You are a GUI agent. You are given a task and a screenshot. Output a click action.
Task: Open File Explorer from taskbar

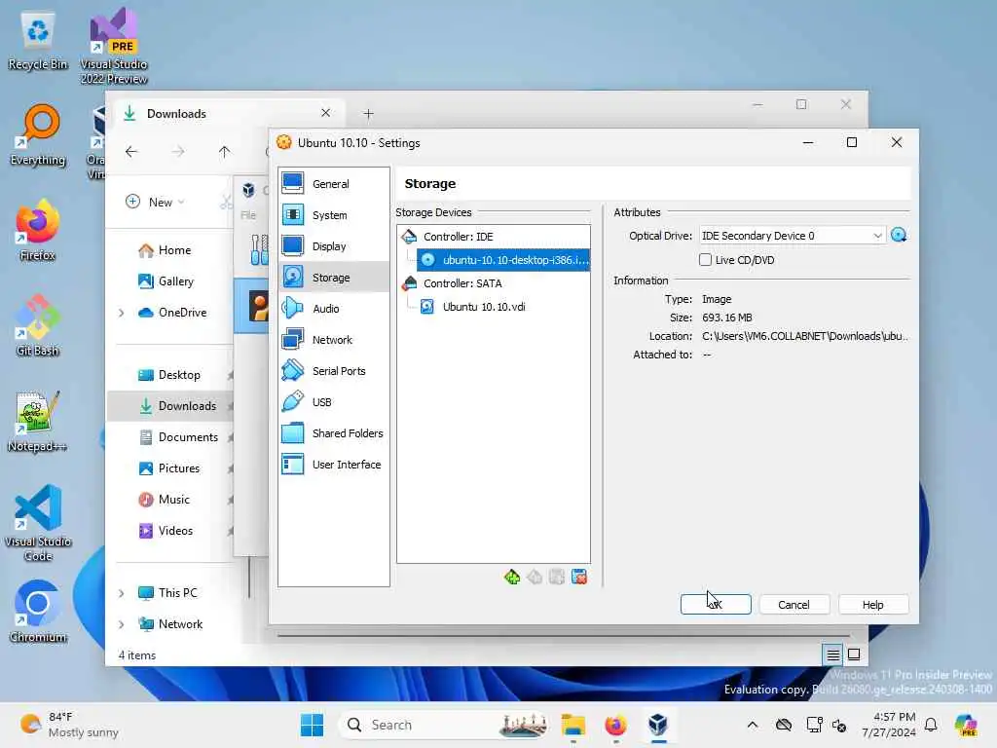[x=572, y=725]
